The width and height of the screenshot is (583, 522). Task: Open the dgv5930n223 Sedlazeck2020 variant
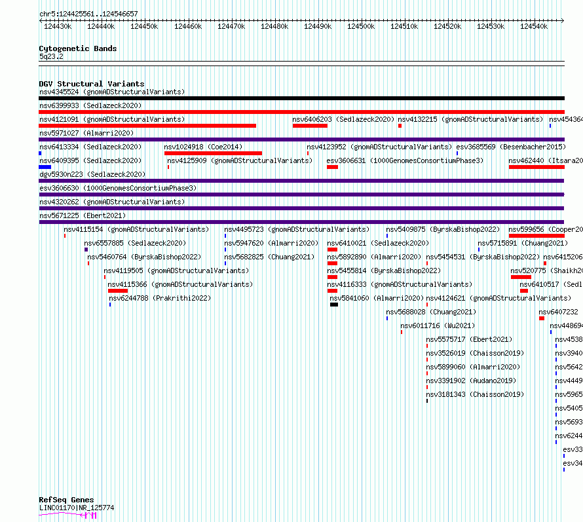point(92,174)
